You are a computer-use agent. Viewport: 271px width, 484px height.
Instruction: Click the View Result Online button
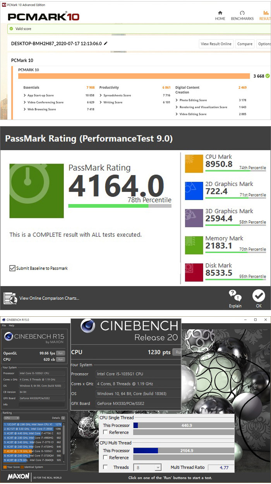216,44
